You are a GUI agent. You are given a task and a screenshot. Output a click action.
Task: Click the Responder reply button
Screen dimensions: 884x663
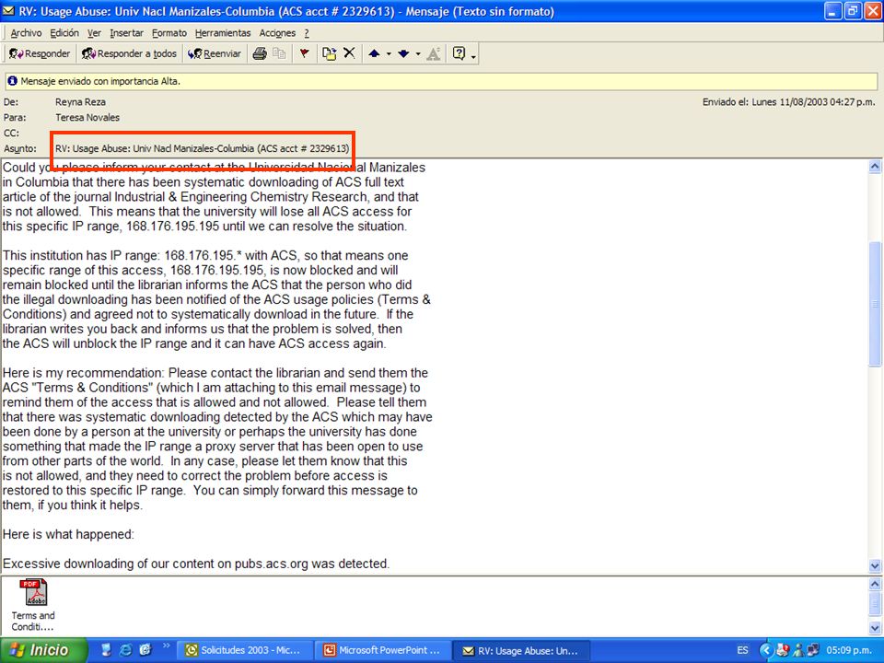pos(40,53)
